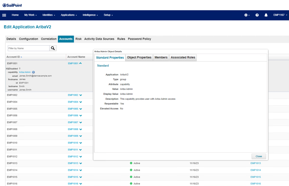The image size is (289, 186).
Task: Click the green status dot for EMP1016
Action: [x=131, y=184]
